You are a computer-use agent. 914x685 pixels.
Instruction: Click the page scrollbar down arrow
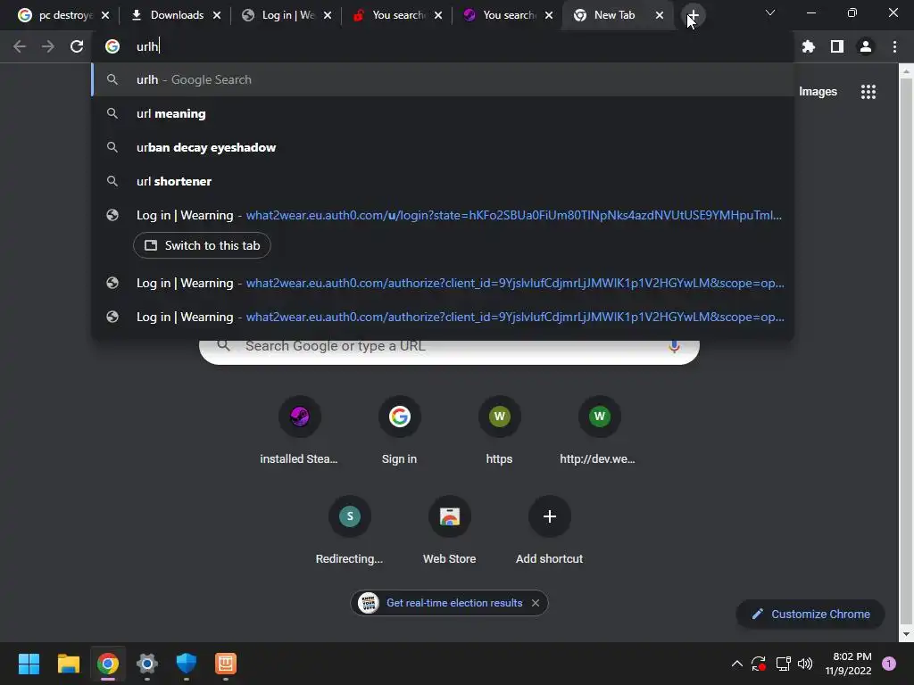906,634
